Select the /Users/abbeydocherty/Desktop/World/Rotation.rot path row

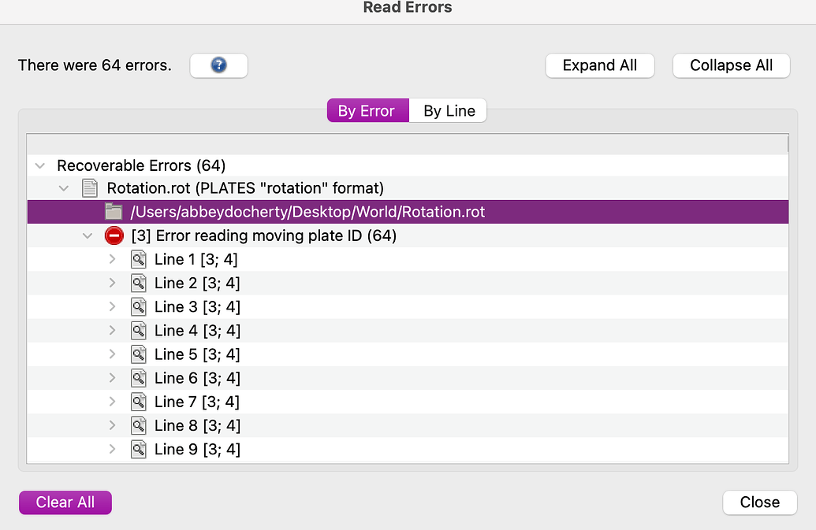coord(408,212)
